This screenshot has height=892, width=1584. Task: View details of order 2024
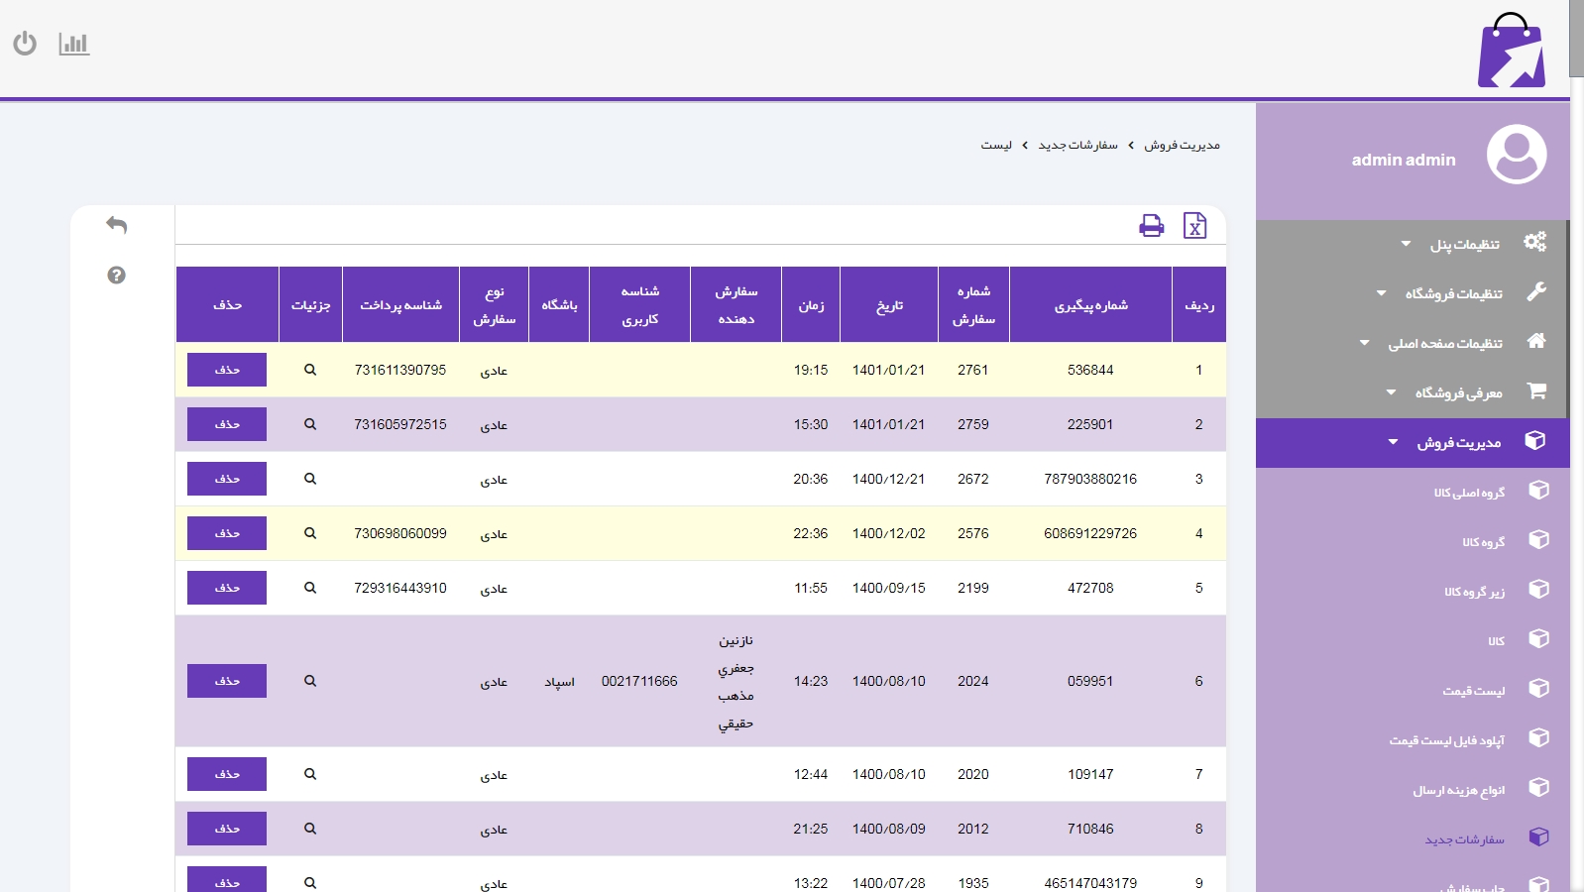[x=310, y=681]
